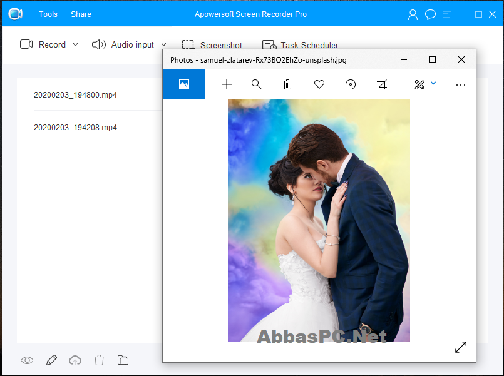Open the Apowersoft settings list menu icon

[x=447, y=14]
